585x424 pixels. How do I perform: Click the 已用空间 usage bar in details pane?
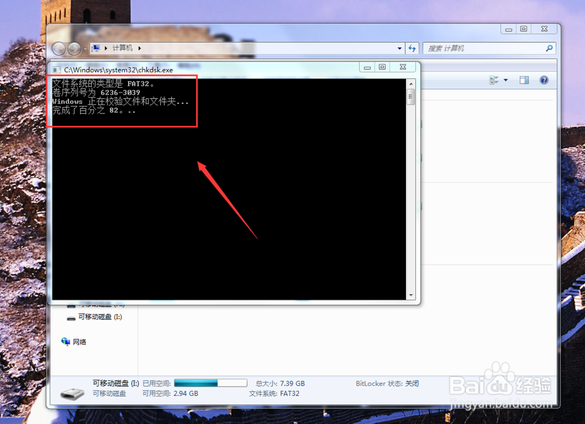point(211,383)
